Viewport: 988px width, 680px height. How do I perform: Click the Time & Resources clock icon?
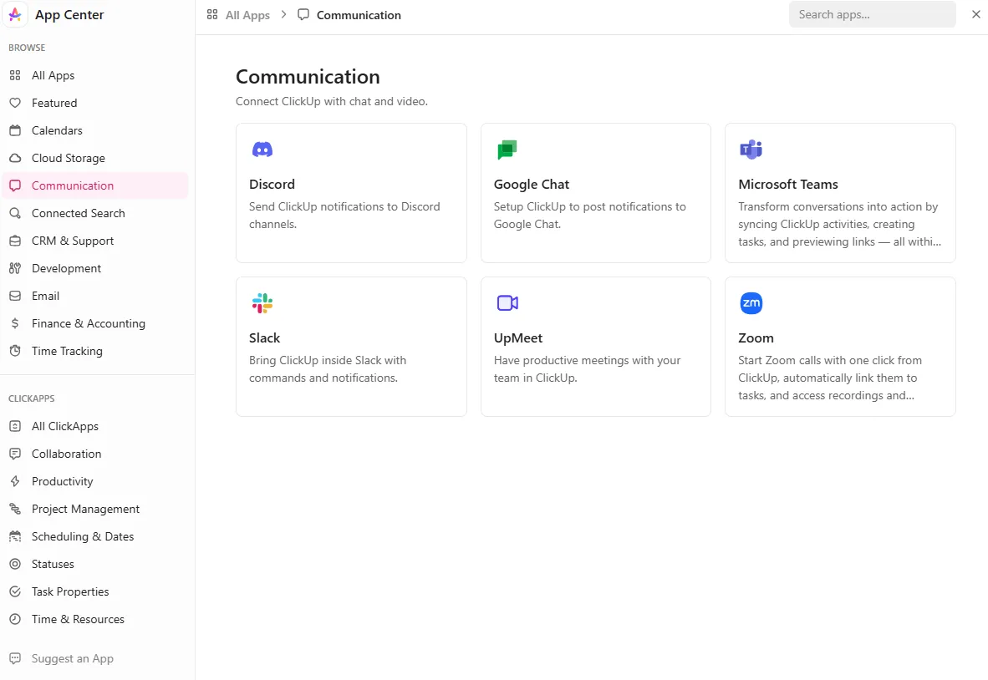point(15,620)
